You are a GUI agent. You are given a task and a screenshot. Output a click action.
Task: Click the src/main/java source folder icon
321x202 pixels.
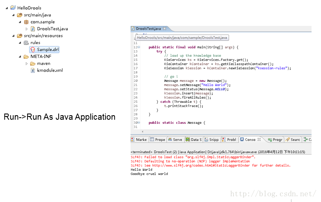click(x=20, y=15)
